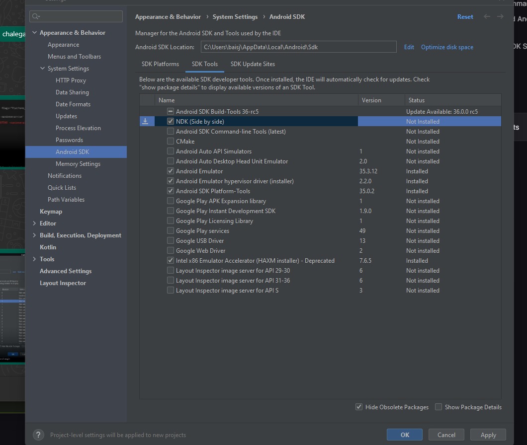This screenshot has height=445, width=527.
Task: Go forward with the right arrow icon
Action: click(500, 16)
